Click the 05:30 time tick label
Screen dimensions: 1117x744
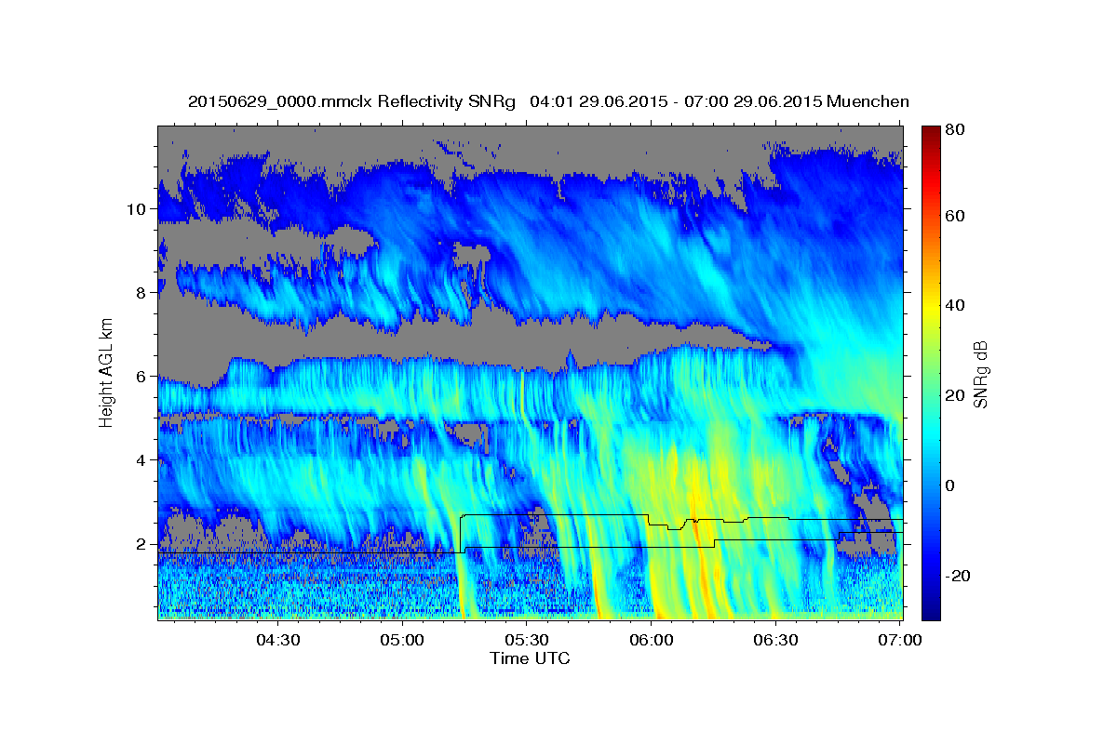(527, 640)
